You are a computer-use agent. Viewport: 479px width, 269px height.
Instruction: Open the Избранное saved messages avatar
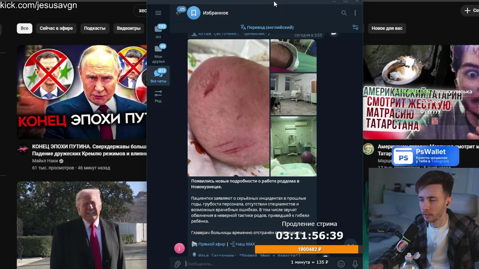click(193, 13)
